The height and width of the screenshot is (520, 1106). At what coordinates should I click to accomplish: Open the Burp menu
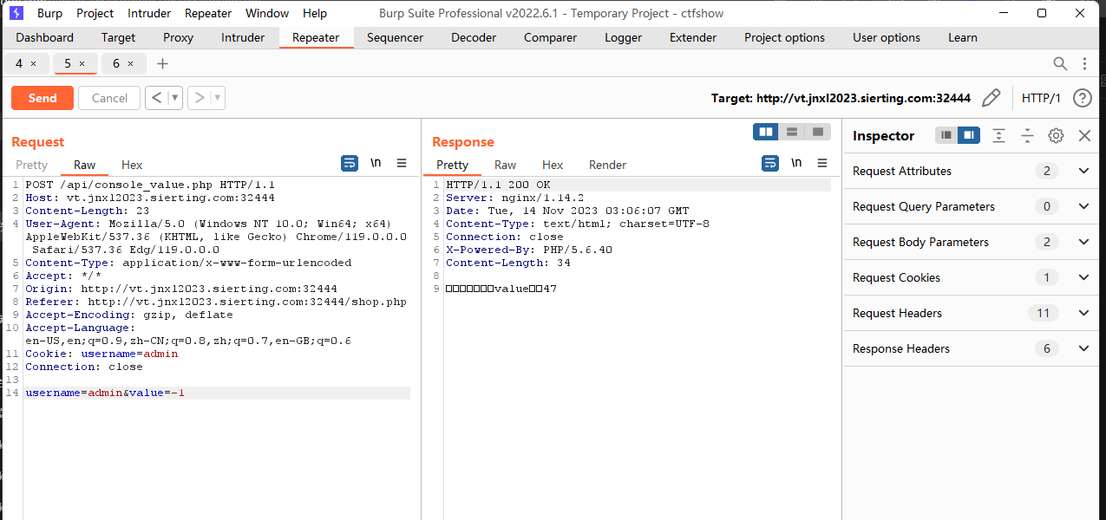49,13
